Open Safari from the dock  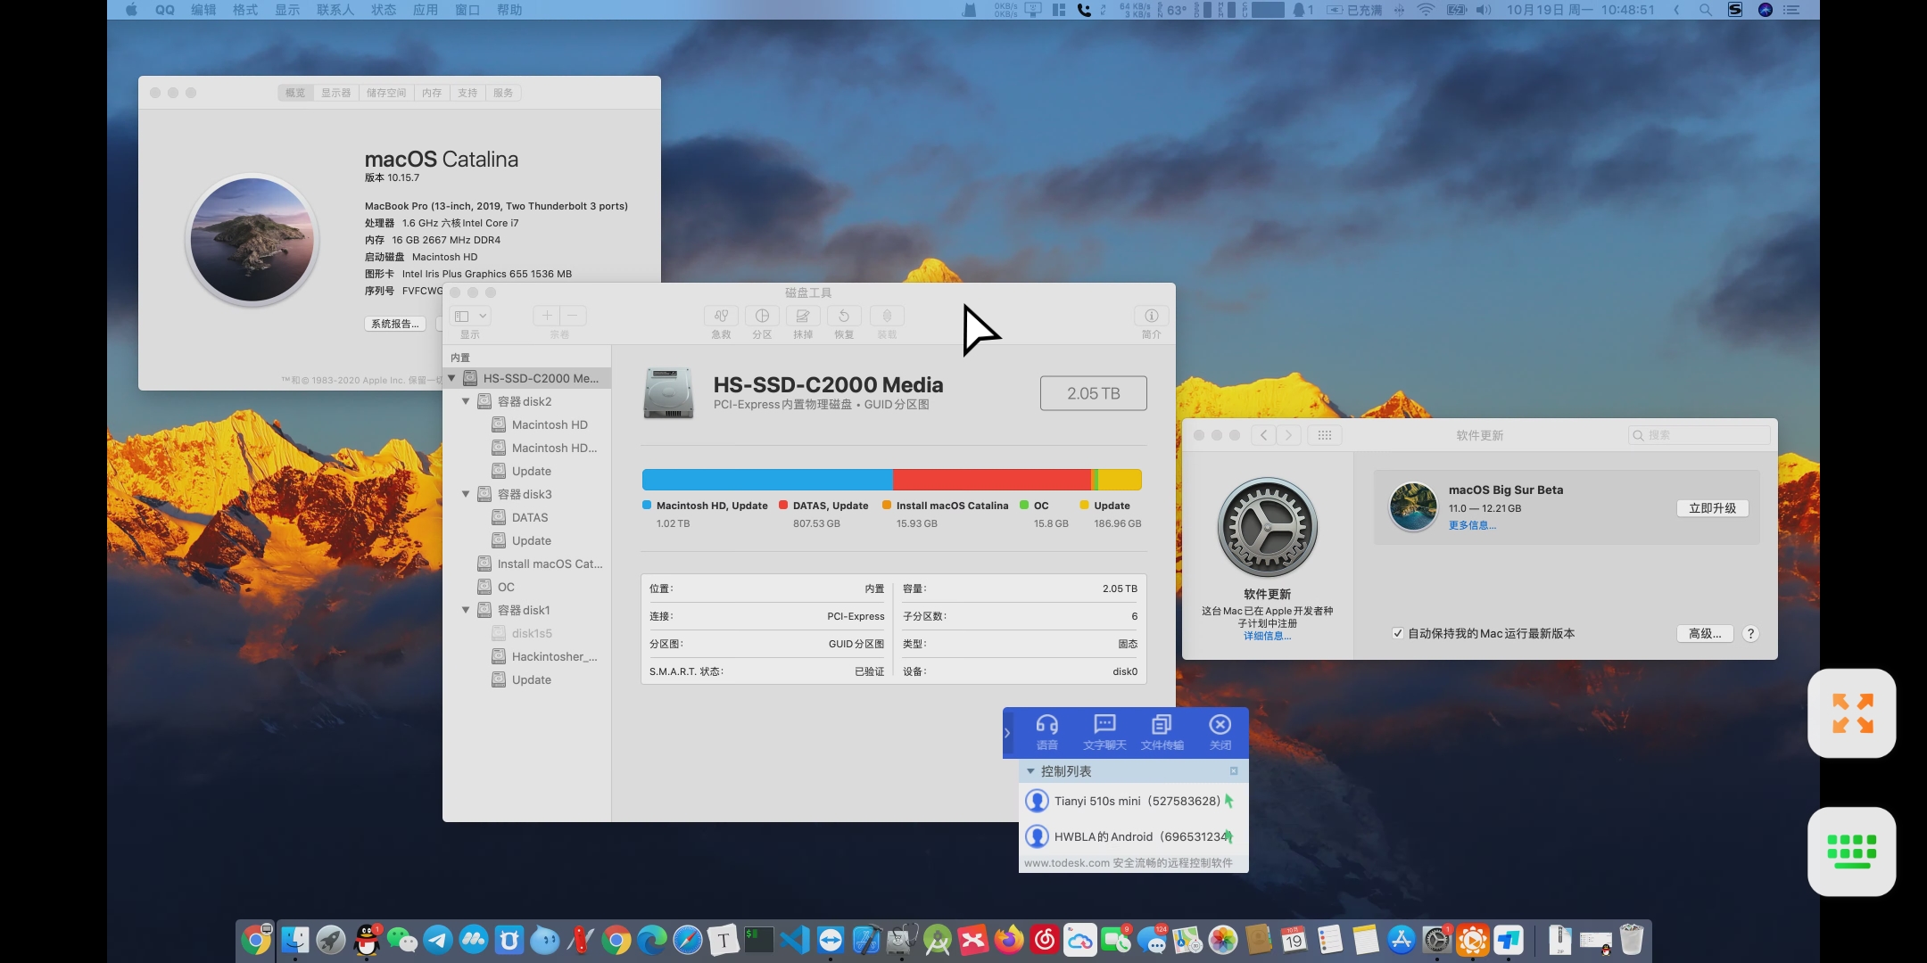[687, 940]
